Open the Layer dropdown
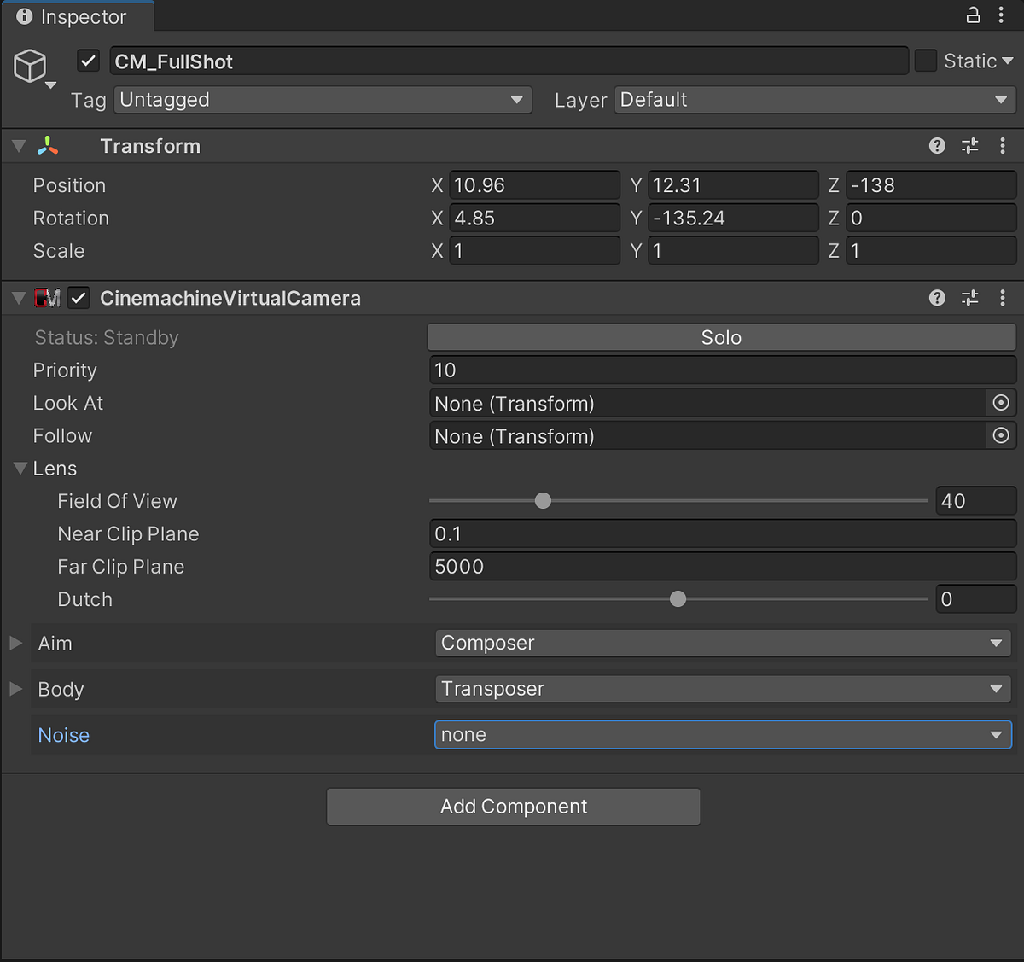Image resolution: width=1024 pixels, height=962 pixels. click(813, 100)
